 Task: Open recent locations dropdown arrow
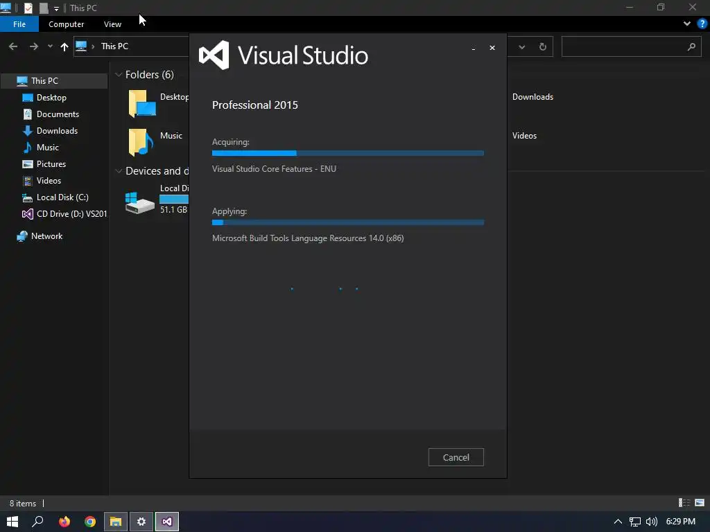point(50,46)
